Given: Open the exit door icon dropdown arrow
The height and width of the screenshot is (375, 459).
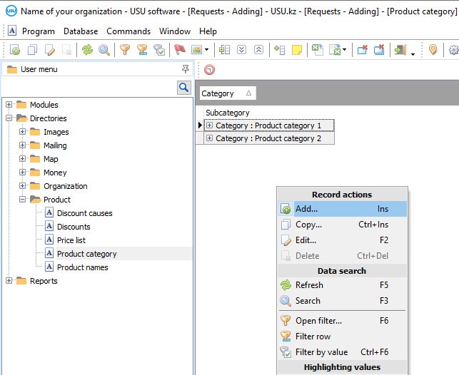Looking at the screenshot, I should [x=413, y=53].
